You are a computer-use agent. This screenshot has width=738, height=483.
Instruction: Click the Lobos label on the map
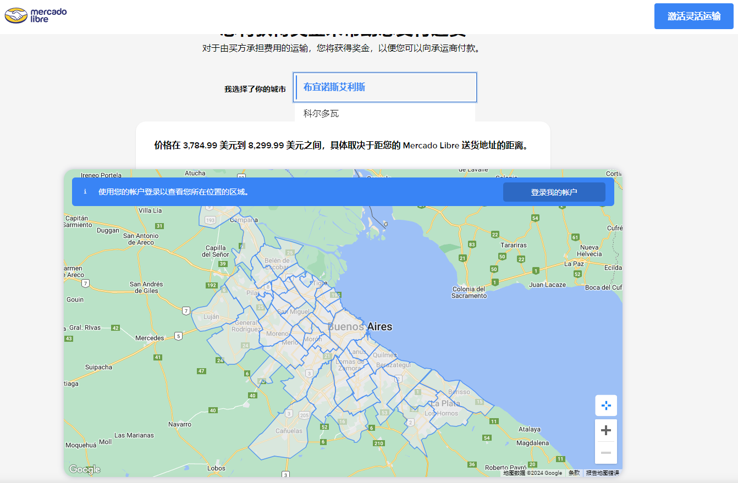coord(216,468)
